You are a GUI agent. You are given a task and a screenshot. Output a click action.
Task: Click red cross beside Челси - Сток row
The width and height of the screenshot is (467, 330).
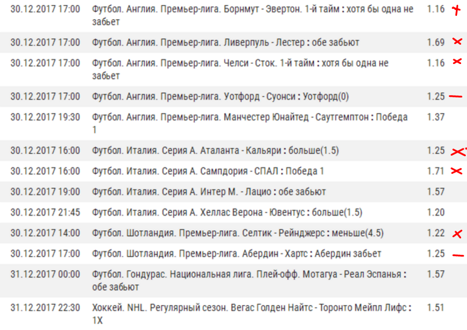coord(456,62)
